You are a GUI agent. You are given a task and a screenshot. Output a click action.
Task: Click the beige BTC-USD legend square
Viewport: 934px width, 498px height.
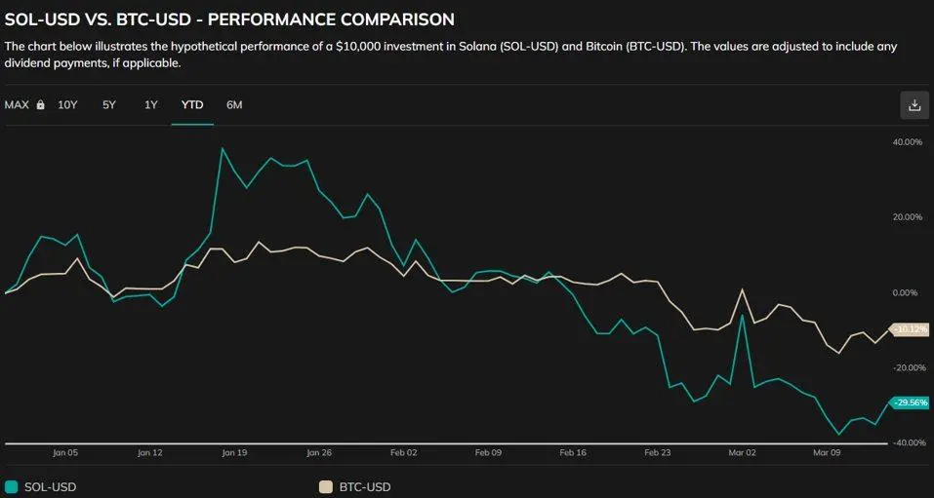[x=326, y=487]
